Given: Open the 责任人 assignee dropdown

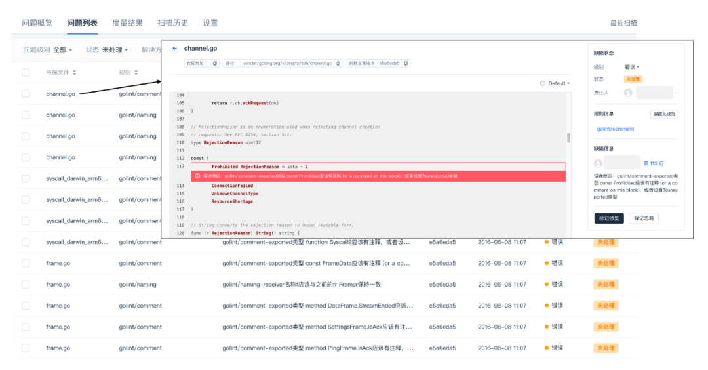Looking at the screenshot, I should [676, 92].
